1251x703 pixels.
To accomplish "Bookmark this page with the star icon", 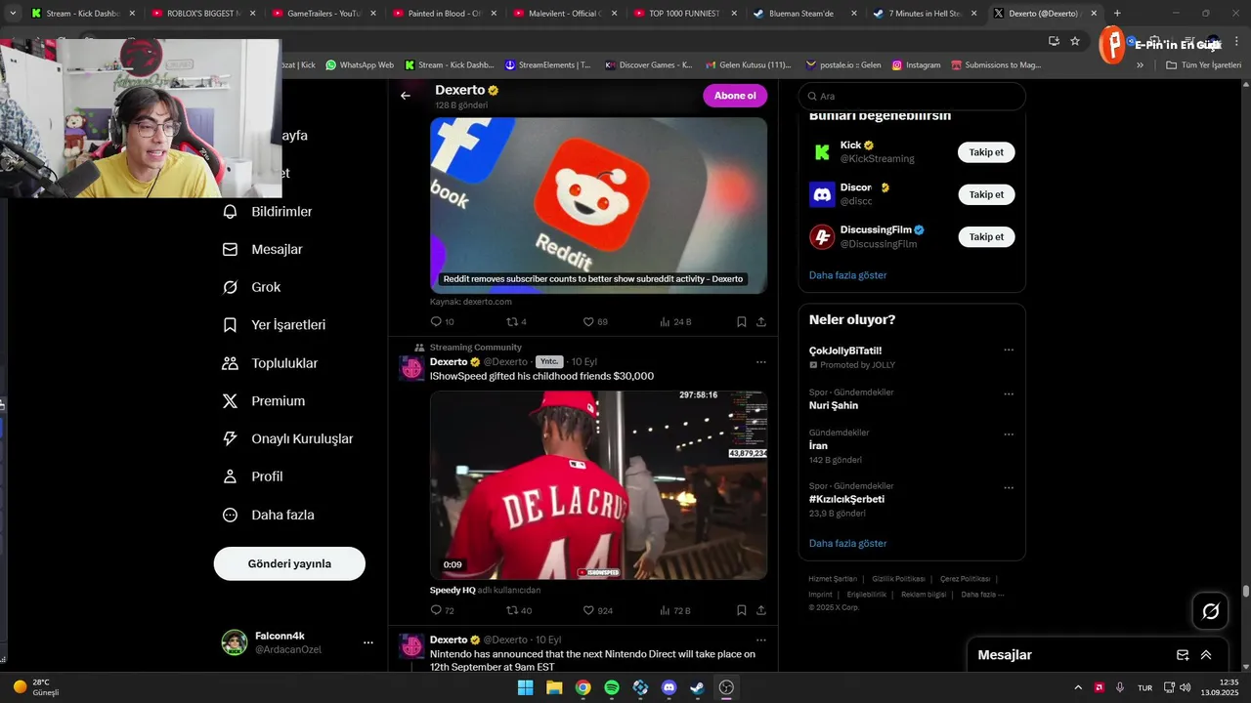I will tap(1075, 41).
